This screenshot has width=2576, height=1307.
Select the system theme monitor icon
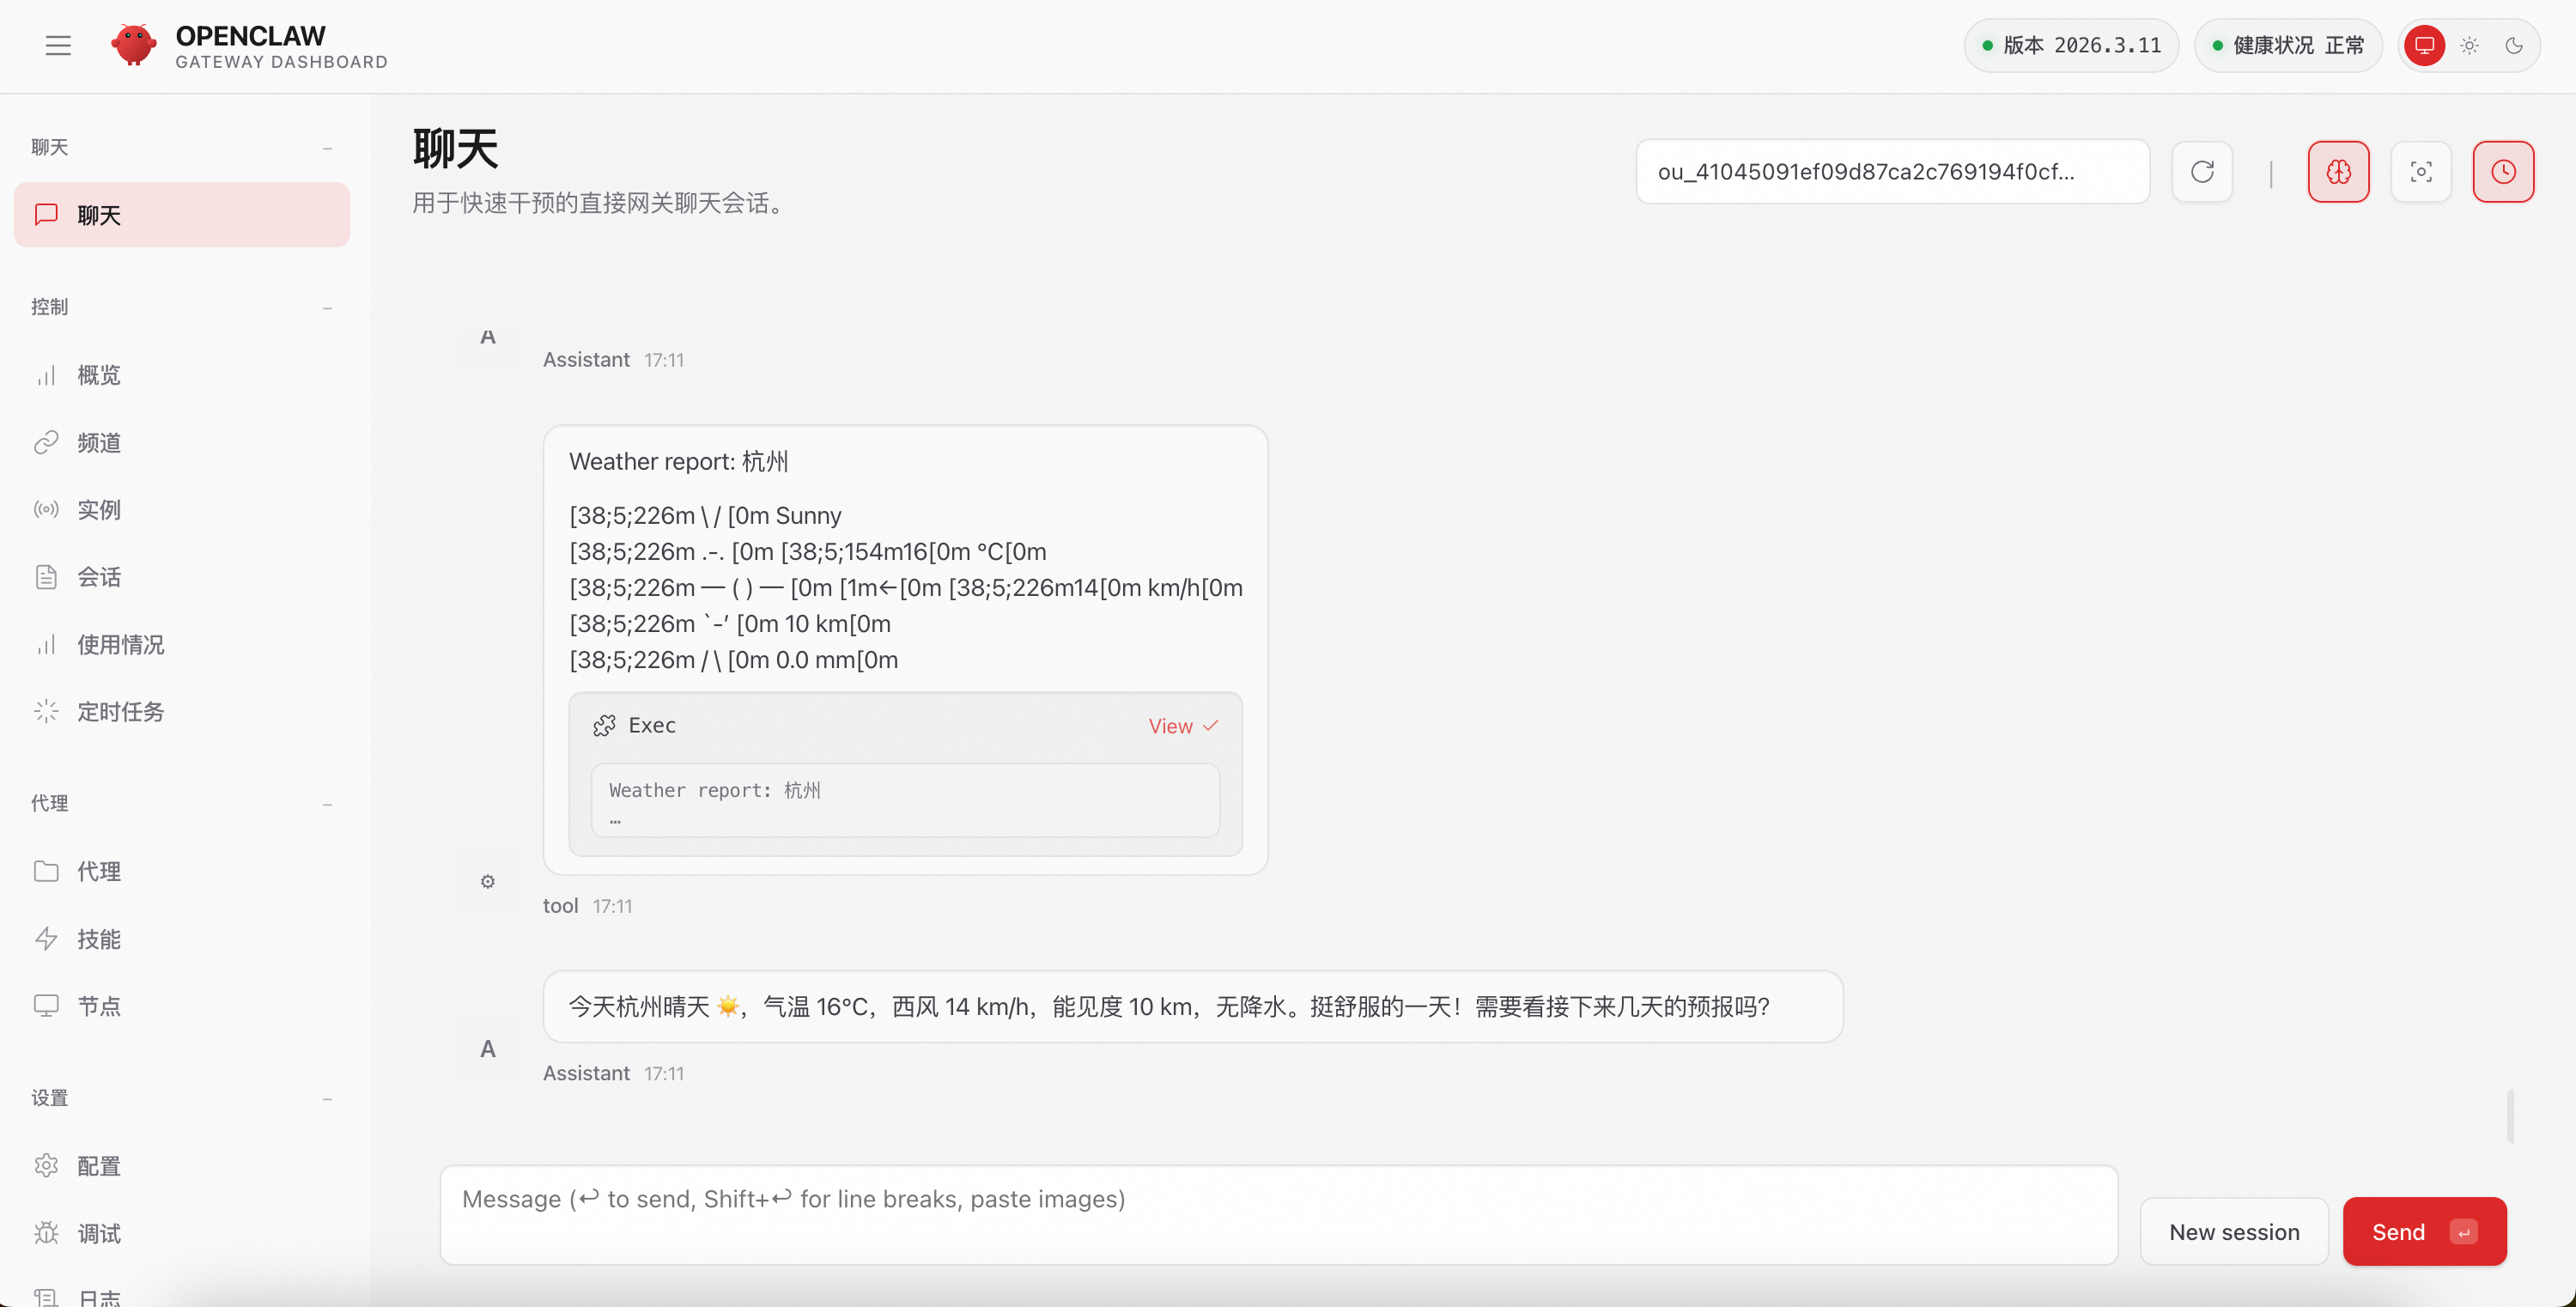[2424, 45]
